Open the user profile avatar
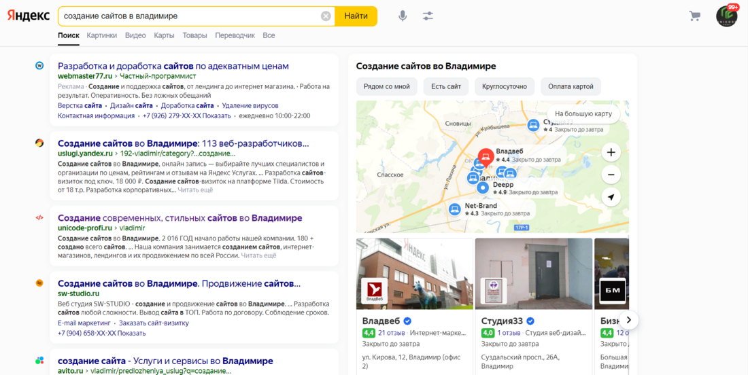 [726, 16]
